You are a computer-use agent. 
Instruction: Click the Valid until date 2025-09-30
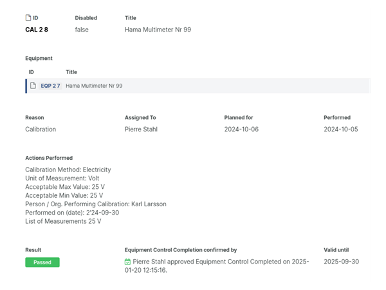[341, 262]
